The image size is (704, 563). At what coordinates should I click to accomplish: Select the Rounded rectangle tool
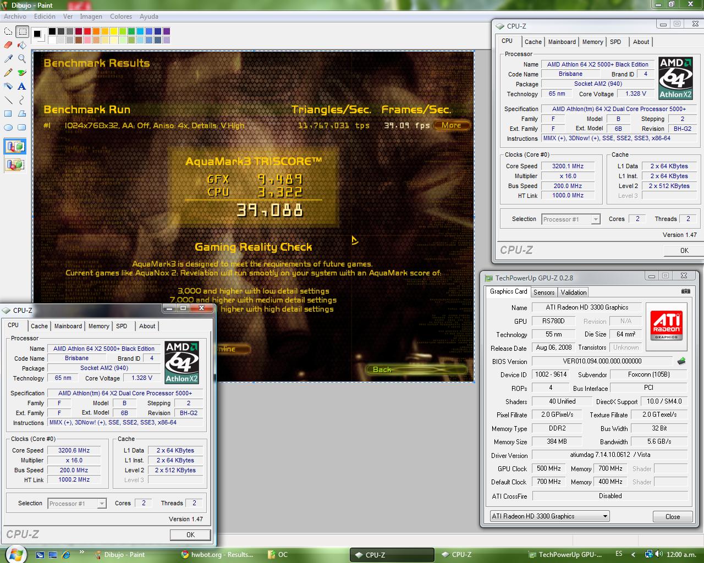tap(22, 128)
